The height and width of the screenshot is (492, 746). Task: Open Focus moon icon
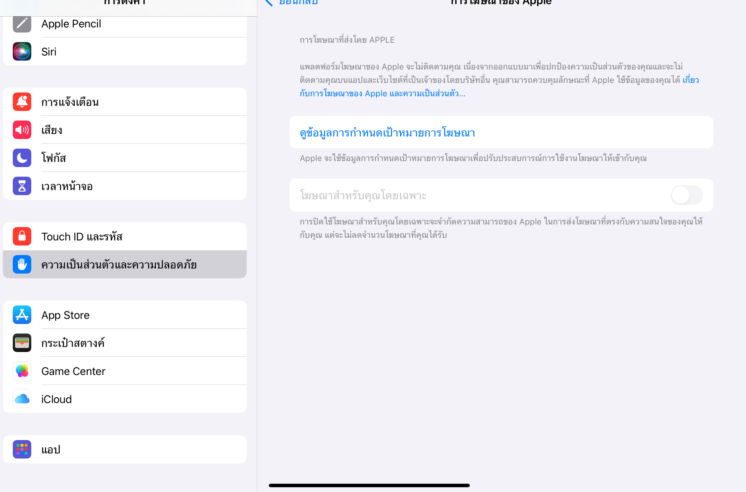(x=22, y=158)
